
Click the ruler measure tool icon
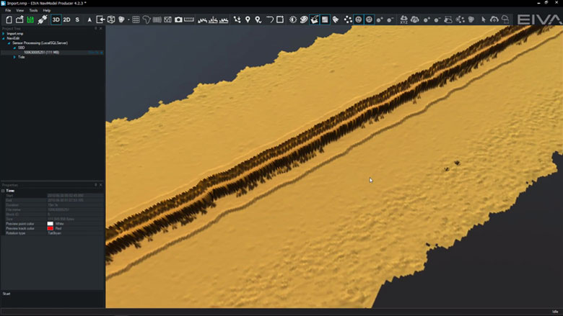[x=189, y=19]
